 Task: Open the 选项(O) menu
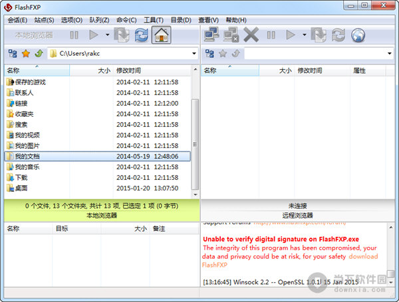(x=72, y=20)
